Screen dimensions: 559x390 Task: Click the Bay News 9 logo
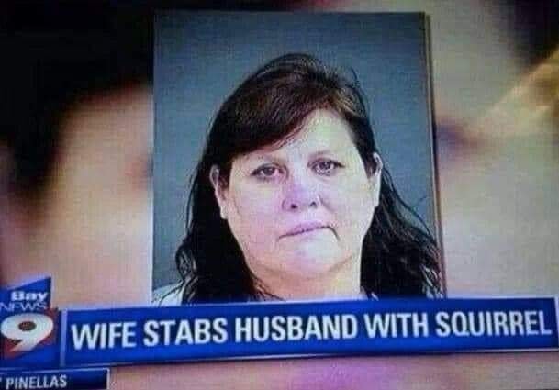28,322
